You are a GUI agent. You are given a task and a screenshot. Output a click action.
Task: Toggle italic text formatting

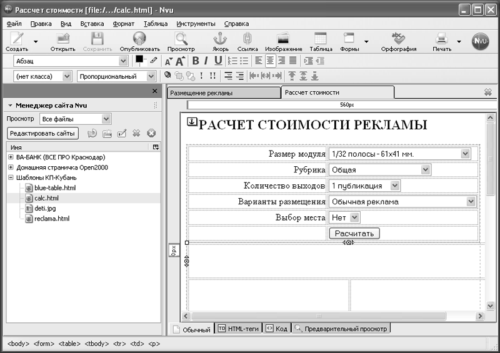(x=206, y=61)
